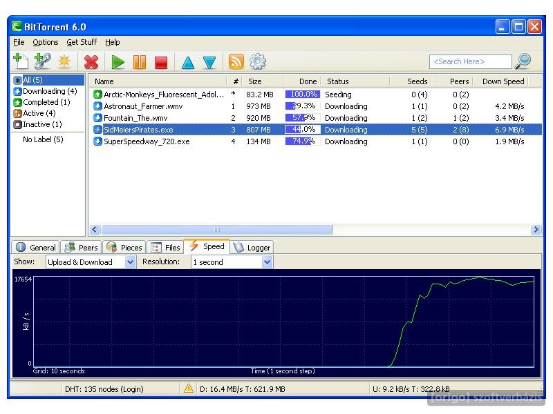Sort by the Seeds column header
553x414 pixels.
411,81
